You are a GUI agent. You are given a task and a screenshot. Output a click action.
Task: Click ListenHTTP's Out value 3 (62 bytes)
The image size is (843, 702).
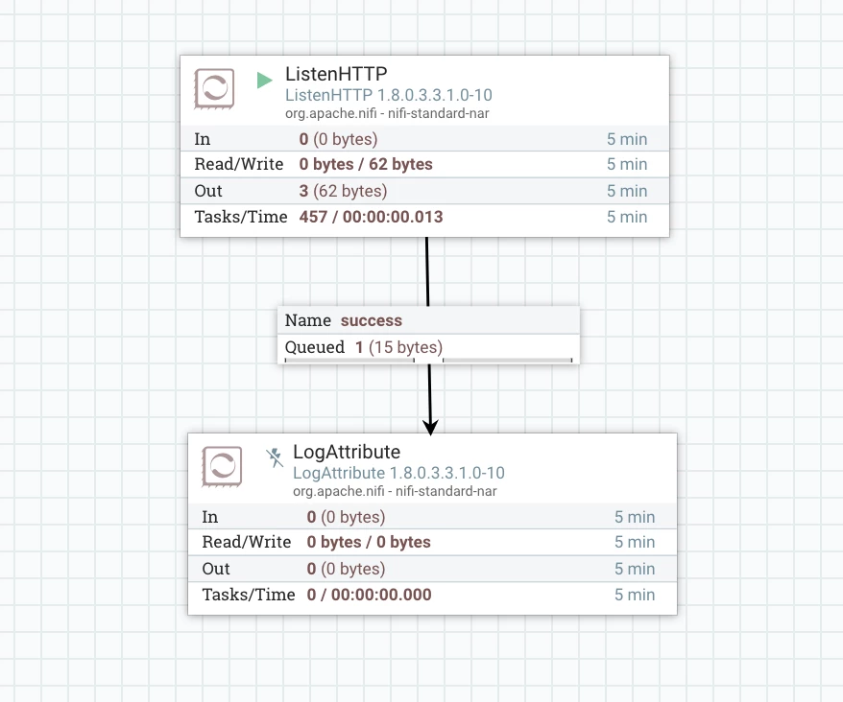[x=343, y=191]
